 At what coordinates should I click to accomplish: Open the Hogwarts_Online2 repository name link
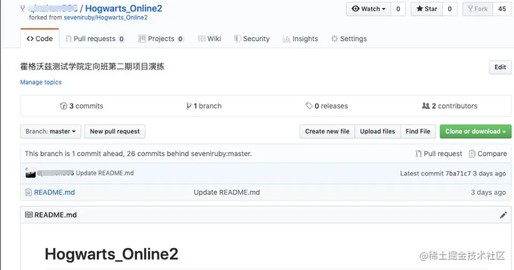coord(124,8)
